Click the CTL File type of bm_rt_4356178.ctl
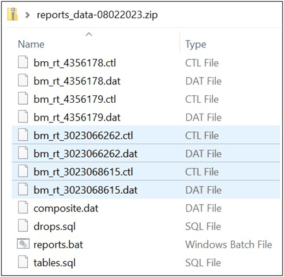Viewport: 284px width, 277px height. pos(202,63)
